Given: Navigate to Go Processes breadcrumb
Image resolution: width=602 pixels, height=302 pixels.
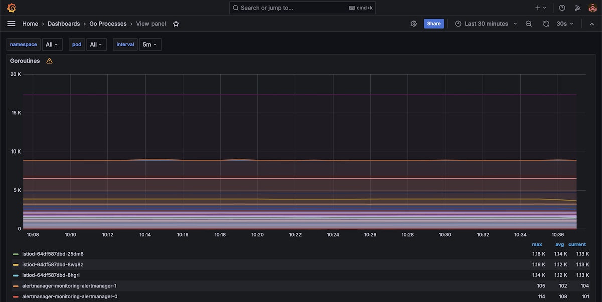Looking at the screenshot, I should click(x=108, y=24).
